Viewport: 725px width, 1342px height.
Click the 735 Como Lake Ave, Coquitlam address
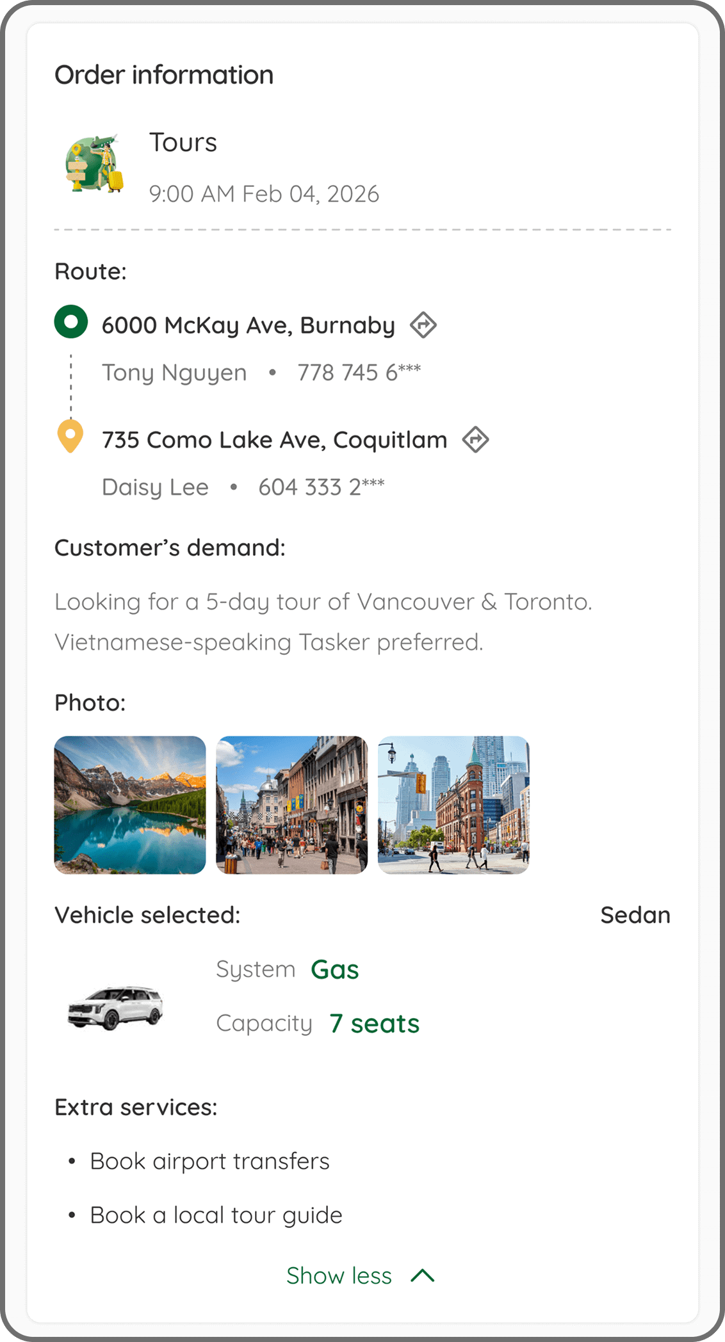pyautogui.click(x=275, y=440)
